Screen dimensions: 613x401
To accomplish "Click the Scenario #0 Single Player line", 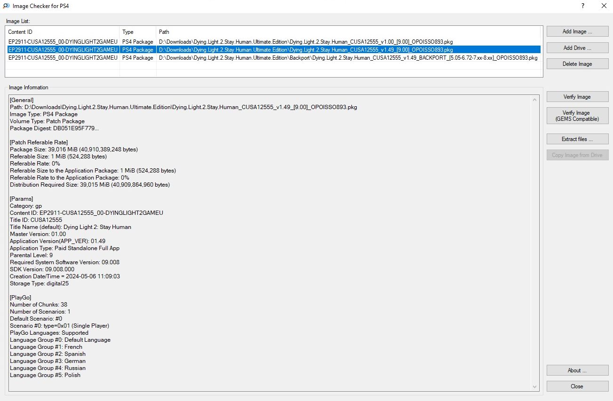I will tap(60, 326).
